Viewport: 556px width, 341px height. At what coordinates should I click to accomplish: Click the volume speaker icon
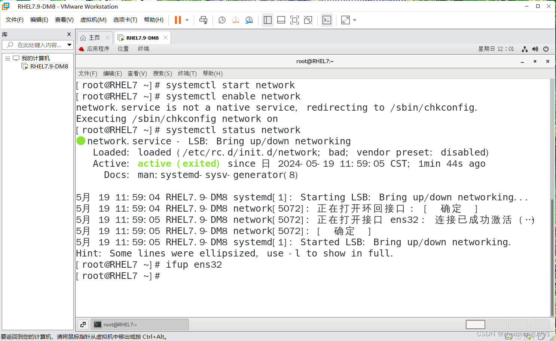[535, 49]
